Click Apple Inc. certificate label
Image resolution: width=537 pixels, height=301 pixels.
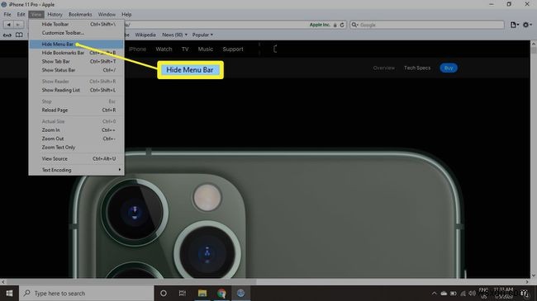pos(320,25)
